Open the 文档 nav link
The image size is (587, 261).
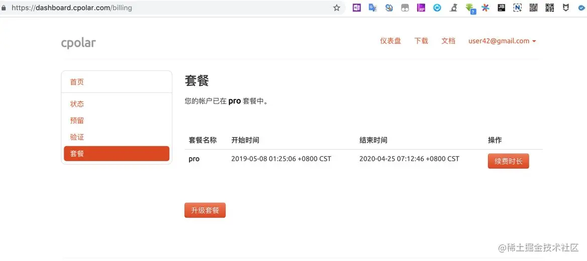(x=448, y=41)
